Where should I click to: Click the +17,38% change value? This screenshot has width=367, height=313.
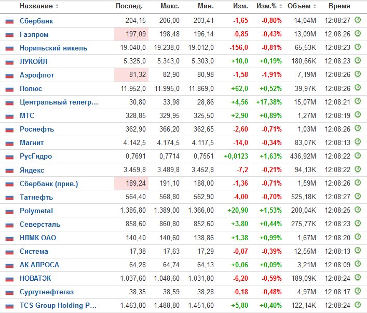(269, 102)
